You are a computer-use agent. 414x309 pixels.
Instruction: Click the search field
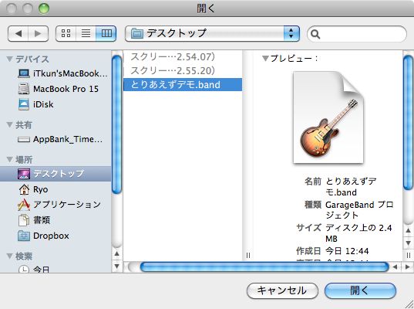[x=357, y=34]
